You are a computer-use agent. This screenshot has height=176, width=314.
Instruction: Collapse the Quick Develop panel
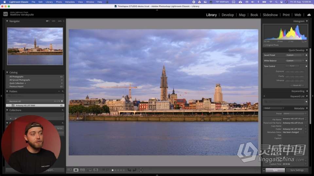click(307, 50)
